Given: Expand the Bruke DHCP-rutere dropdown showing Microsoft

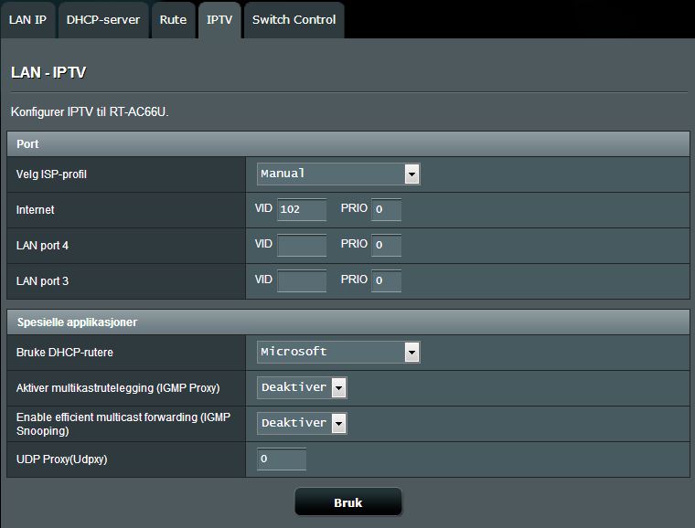Looking at the screenshot, I should pos(338,353).
